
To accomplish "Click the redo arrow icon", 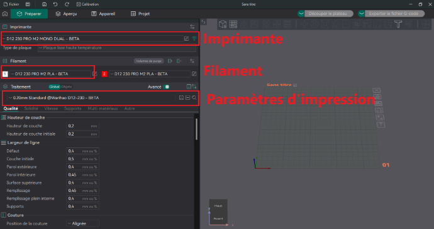I will click(x=67, y=4).
